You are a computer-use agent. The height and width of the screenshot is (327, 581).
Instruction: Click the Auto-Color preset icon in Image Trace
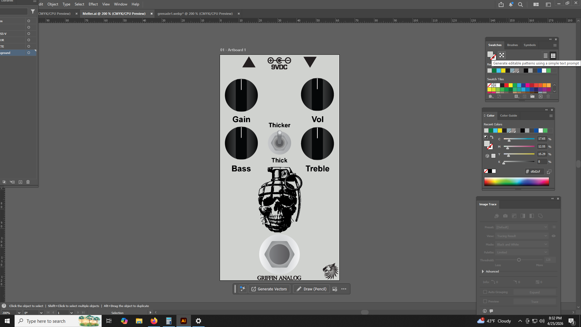tap(497, 216)
